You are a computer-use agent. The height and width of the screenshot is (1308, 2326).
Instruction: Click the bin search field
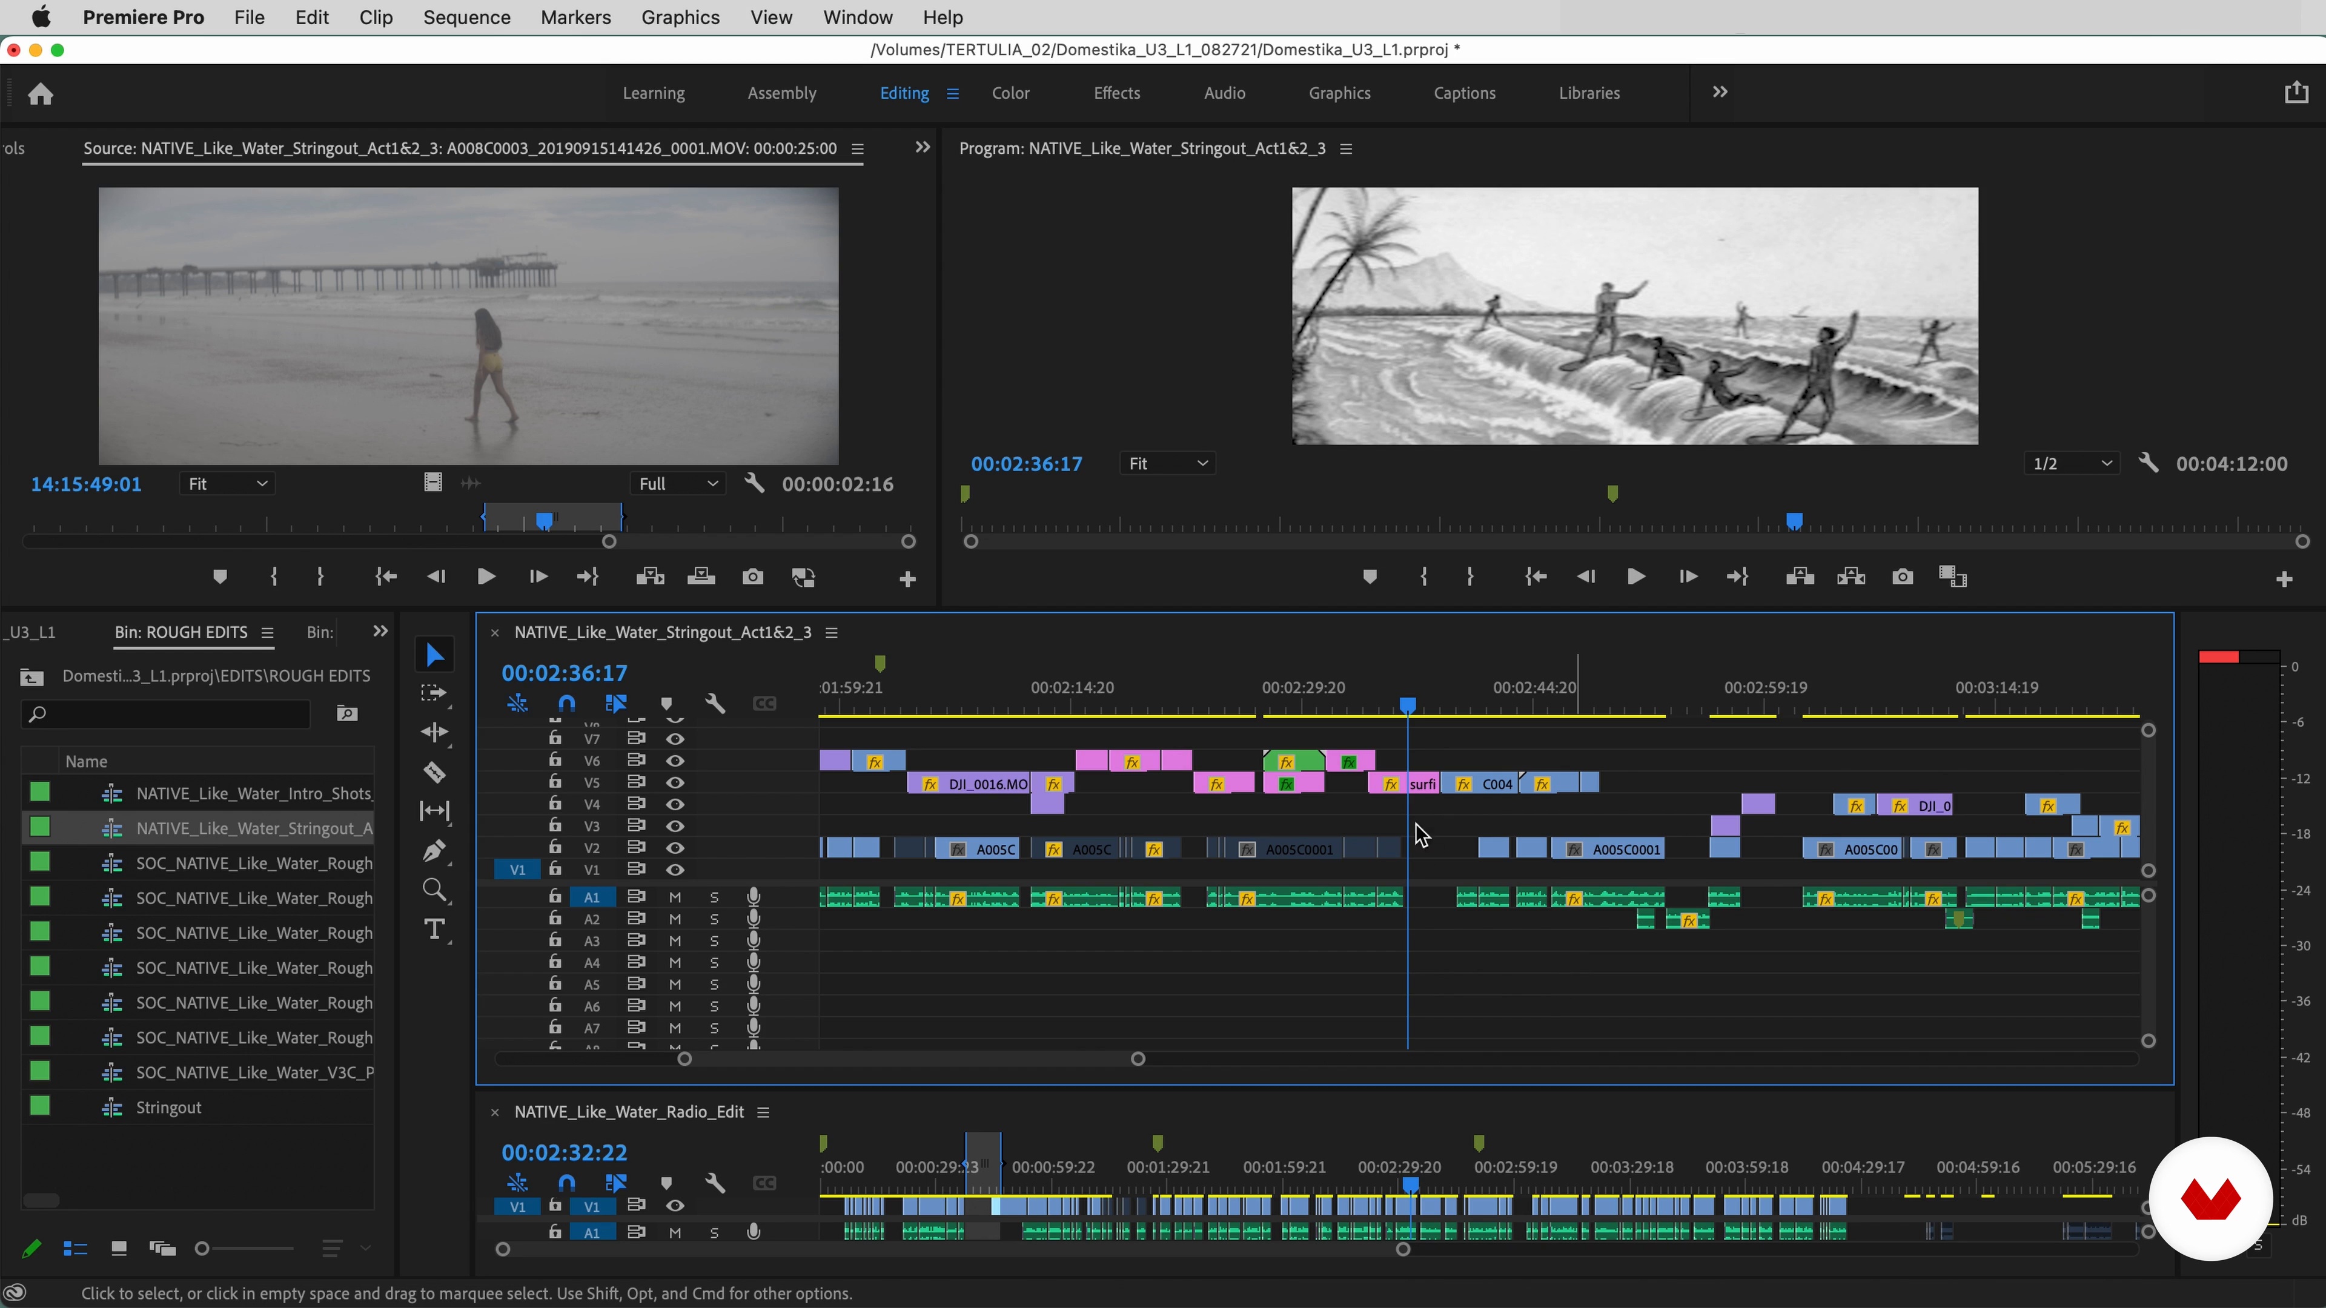pyautogui.click(x=165, y=714)
